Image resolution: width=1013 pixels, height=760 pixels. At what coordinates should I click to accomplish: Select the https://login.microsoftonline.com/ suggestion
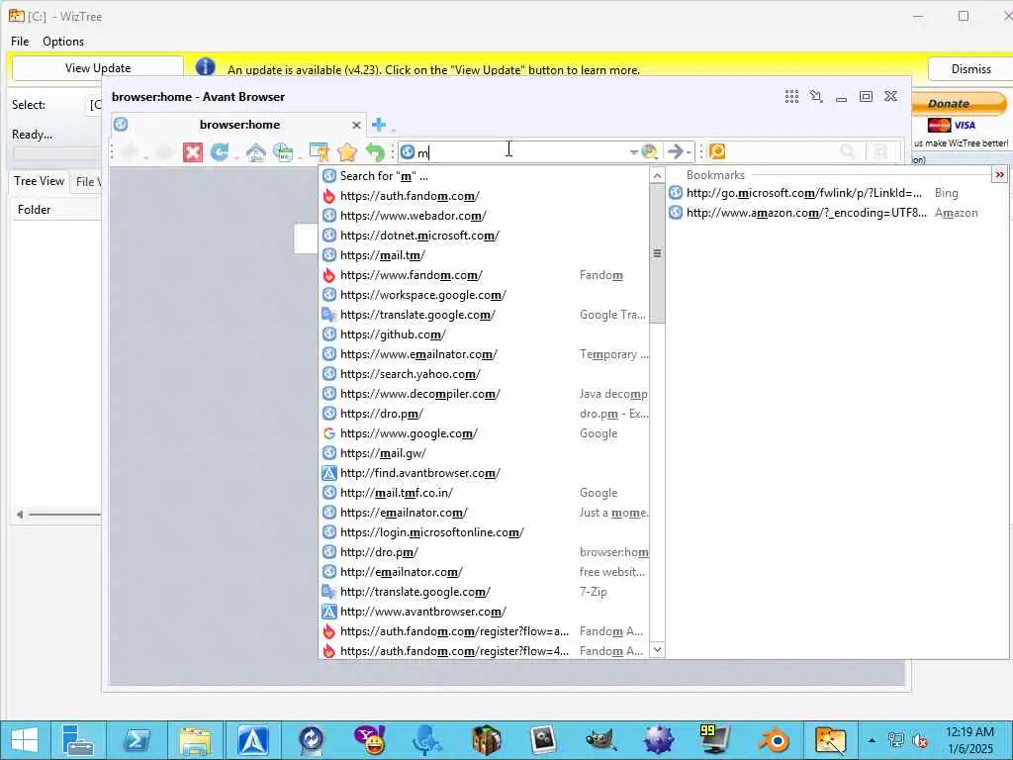[x=485, y=532]
